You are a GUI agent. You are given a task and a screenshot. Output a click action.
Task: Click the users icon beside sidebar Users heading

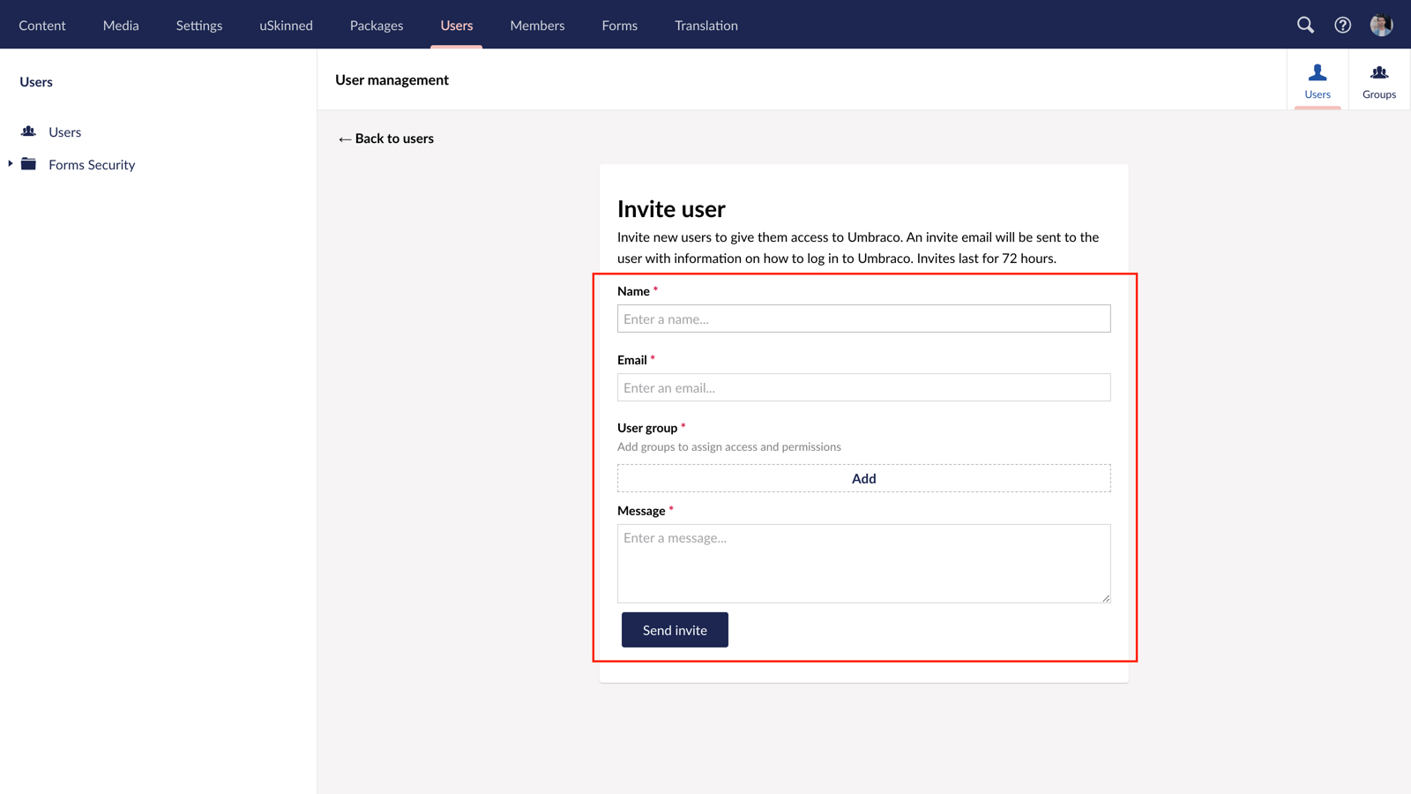(29, 131)
